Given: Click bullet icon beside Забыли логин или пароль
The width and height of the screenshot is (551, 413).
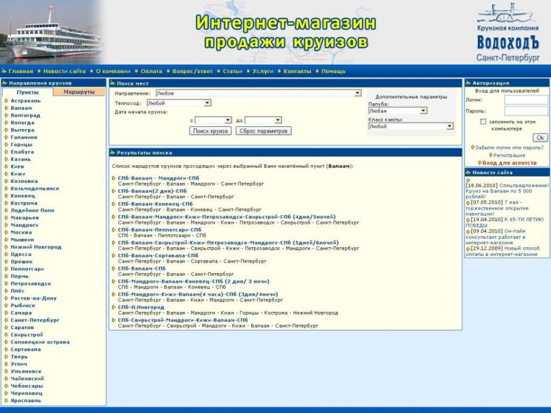Looking at the screenshot, I should tap(473, 147).
